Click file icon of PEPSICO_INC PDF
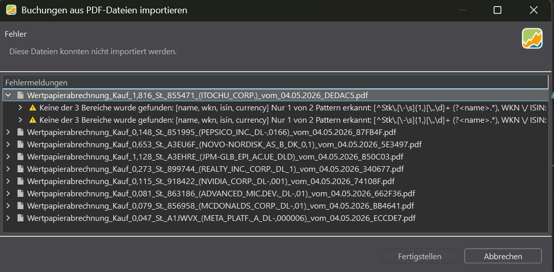Viewport: 554px width, 272px height. click(x=21, y=132)
